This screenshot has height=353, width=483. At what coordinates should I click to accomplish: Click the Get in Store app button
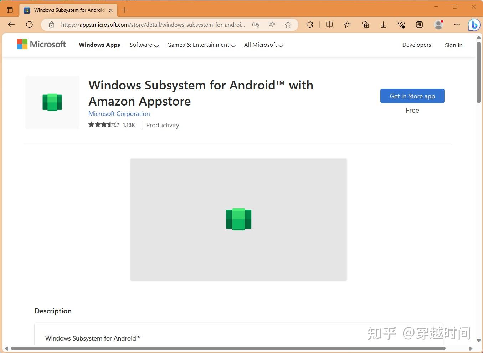[412, 96]
